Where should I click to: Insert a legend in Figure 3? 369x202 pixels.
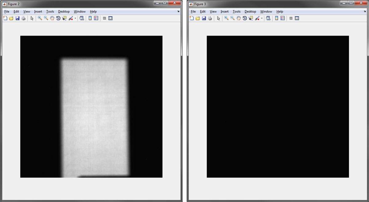coord(282,18)
